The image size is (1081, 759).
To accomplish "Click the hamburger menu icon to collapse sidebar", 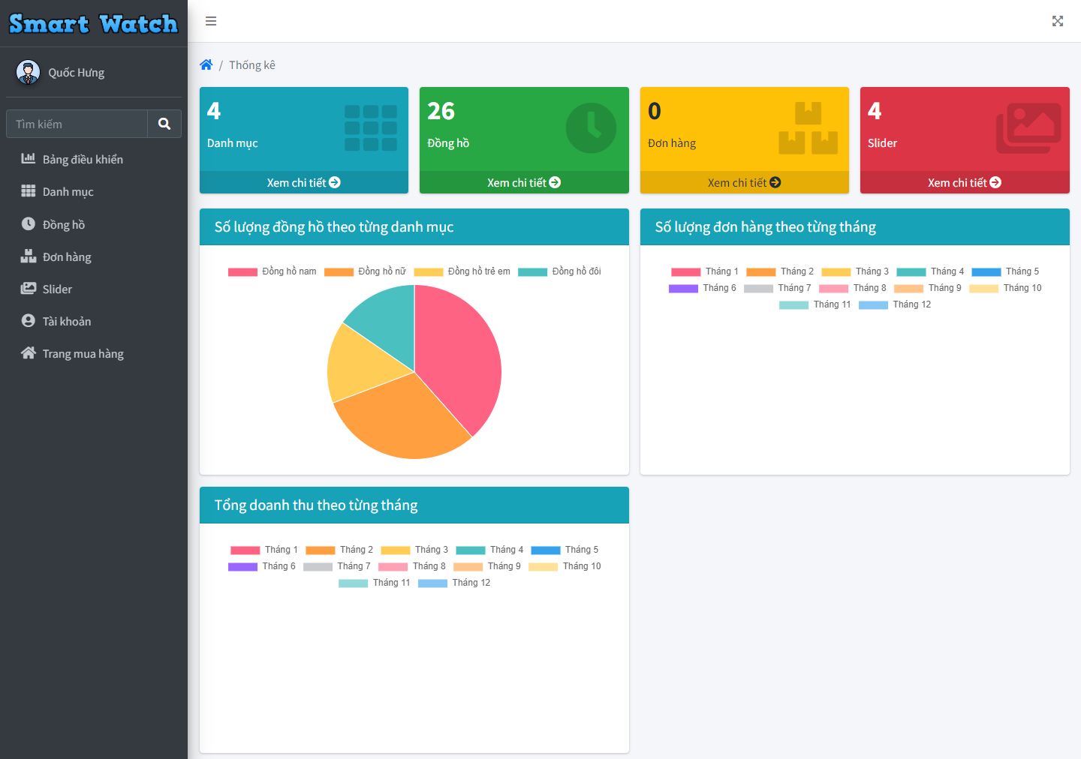I will pos(211,21).
